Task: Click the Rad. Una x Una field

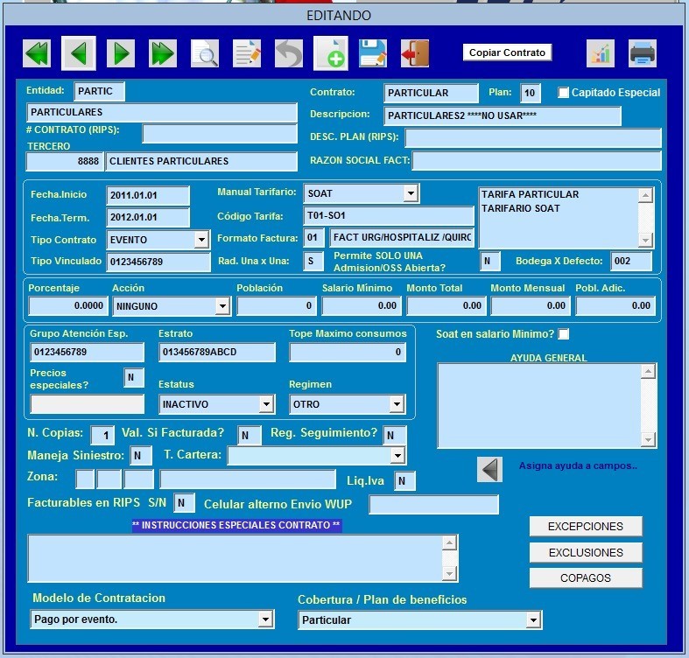Action: pyautogui.click(x=313, y=262)
